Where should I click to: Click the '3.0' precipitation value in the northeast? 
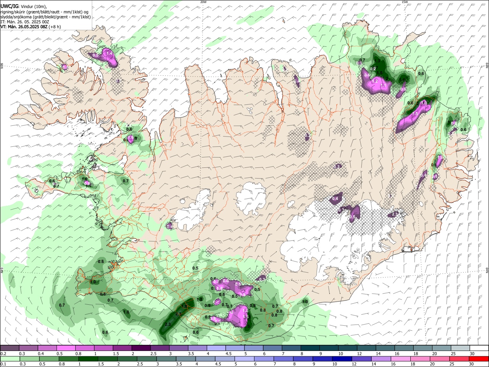423,103
